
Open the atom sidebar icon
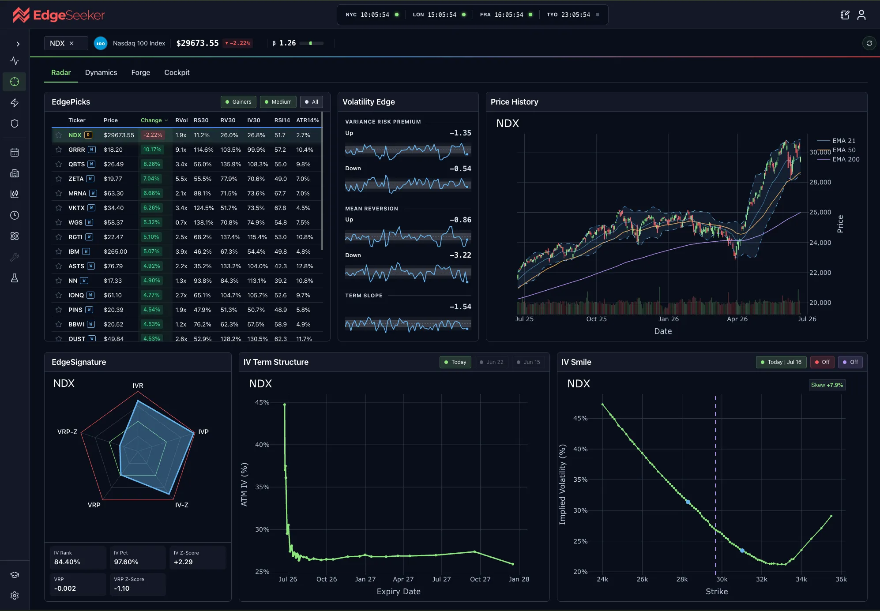click(15, 236)
